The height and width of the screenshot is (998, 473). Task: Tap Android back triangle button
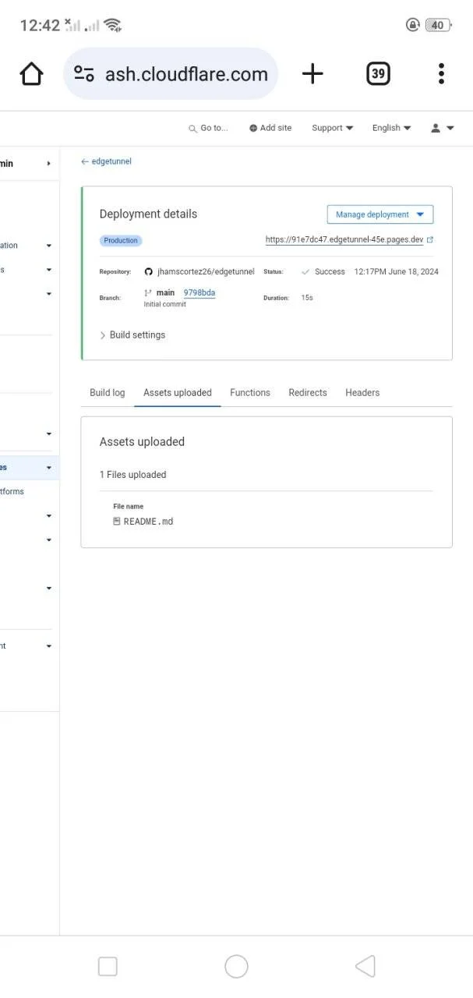(365, 967)
